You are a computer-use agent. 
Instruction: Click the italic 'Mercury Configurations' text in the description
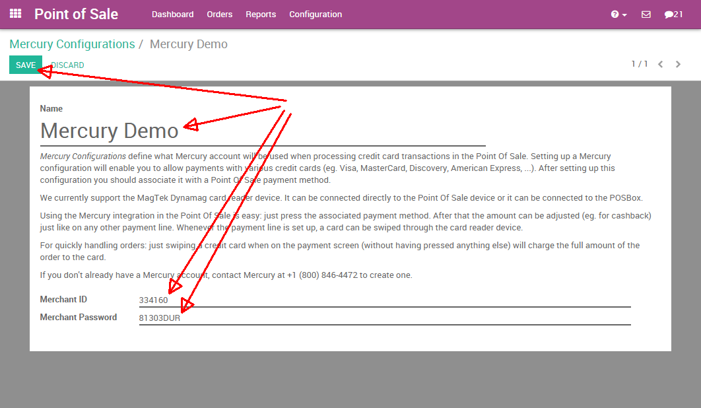click(83, 156)
